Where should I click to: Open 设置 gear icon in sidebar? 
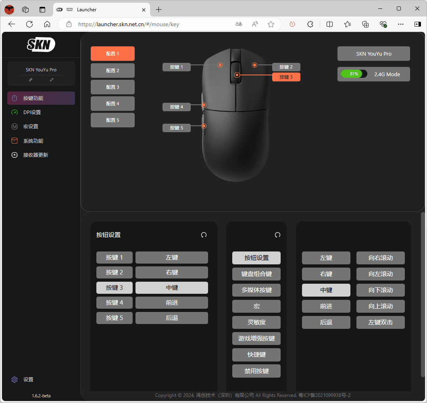pyautogui.click(x=15, y=380)
